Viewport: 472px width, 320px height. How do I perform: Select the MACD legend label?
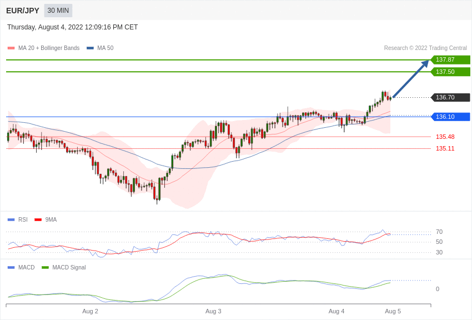click(x=27, y=267)
